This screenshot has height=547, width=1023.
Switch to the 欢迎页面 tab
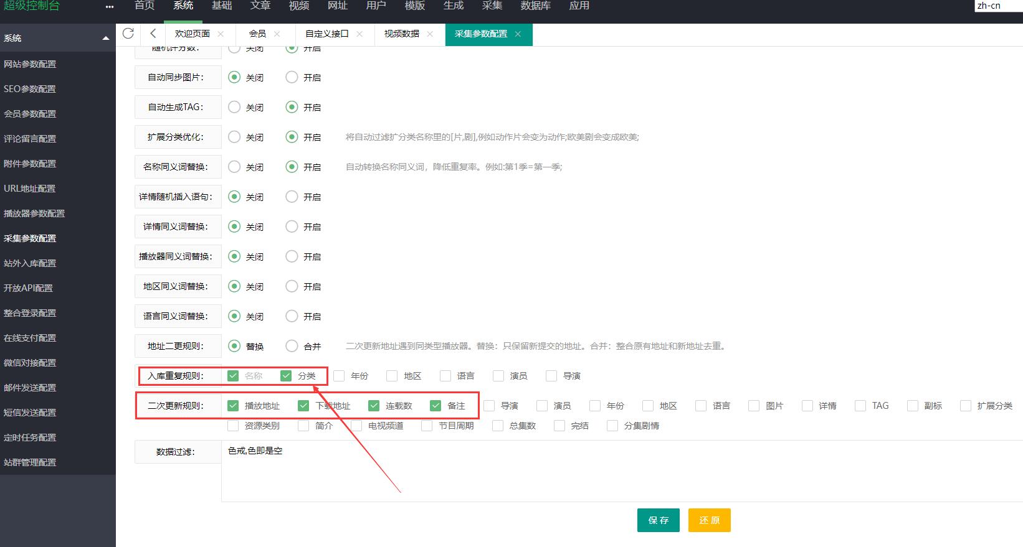pos(193,34)
